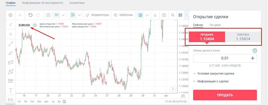Screen dimensions: 268x105
Task: Click lot volume input field 0.01
Action: pos(225,58)
